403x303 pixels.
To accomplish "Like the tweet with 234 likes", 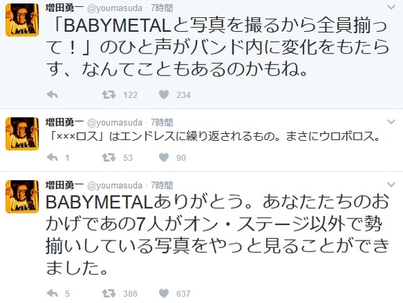I will (164, 95).
